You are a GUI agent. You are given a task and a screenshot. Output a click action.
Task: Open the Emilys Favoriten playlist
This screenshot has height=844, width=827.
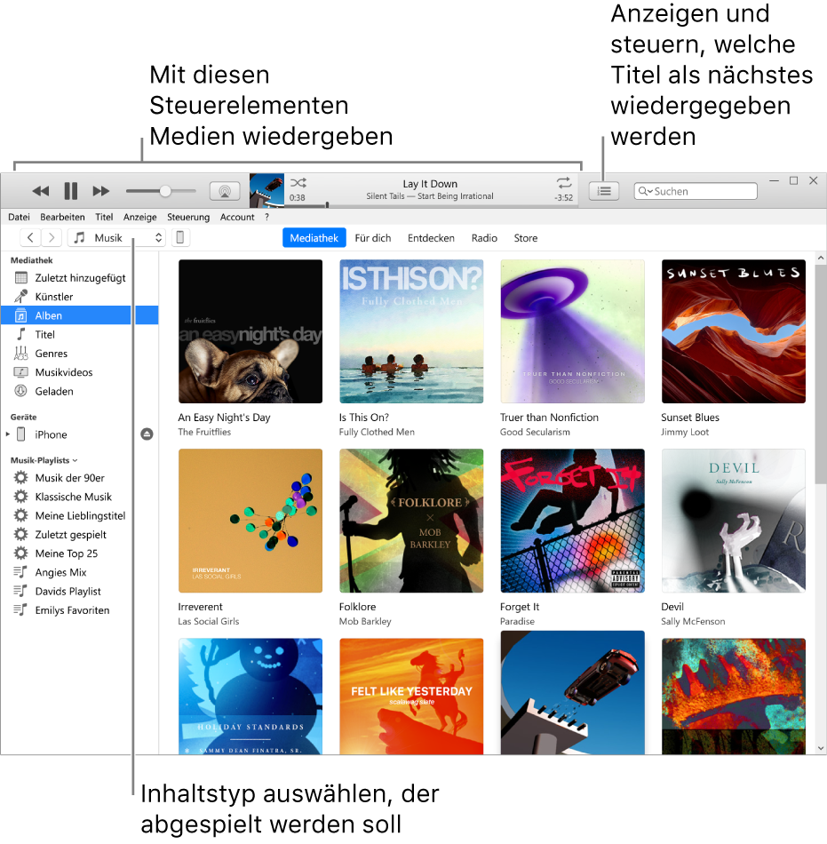[x=80, y=609]
